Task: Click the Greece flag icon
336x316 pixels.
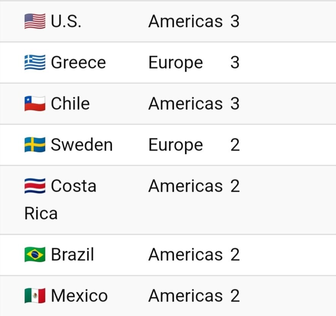Action: coord(35,63)
